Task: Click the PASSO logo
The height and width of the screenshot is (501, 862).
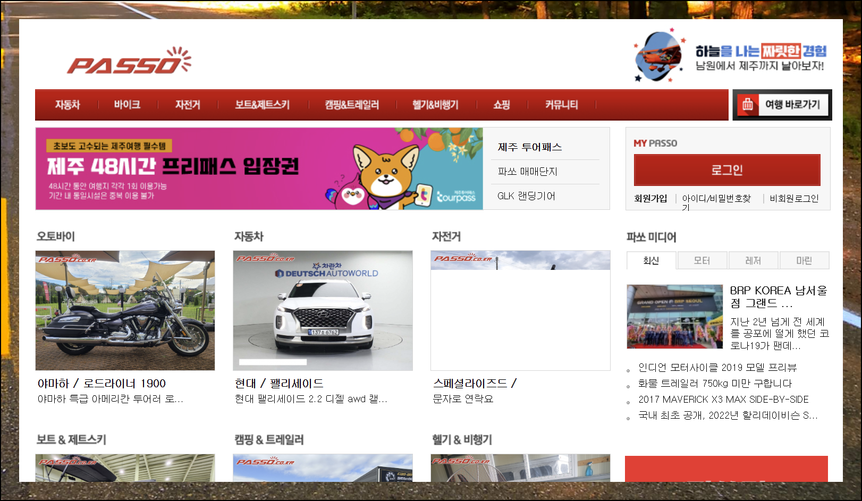Action: click(129, 61)
